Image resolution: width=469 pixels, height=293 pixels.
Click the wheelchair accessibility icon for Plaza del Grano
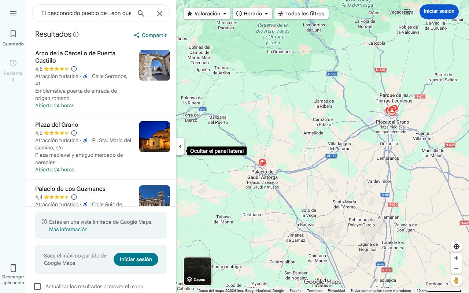point(85,140)
